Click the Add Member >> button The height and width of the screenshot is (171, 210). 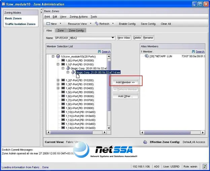125,82
